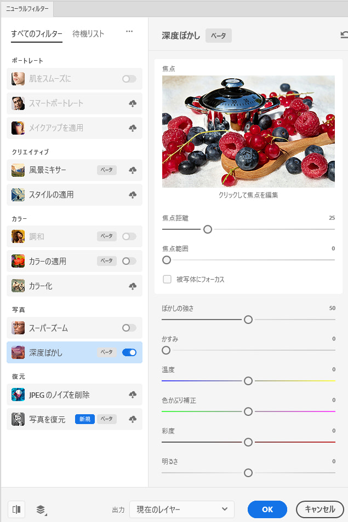Click cloud download icon for カラー化
Screen dimensions: 348x522
133,286
